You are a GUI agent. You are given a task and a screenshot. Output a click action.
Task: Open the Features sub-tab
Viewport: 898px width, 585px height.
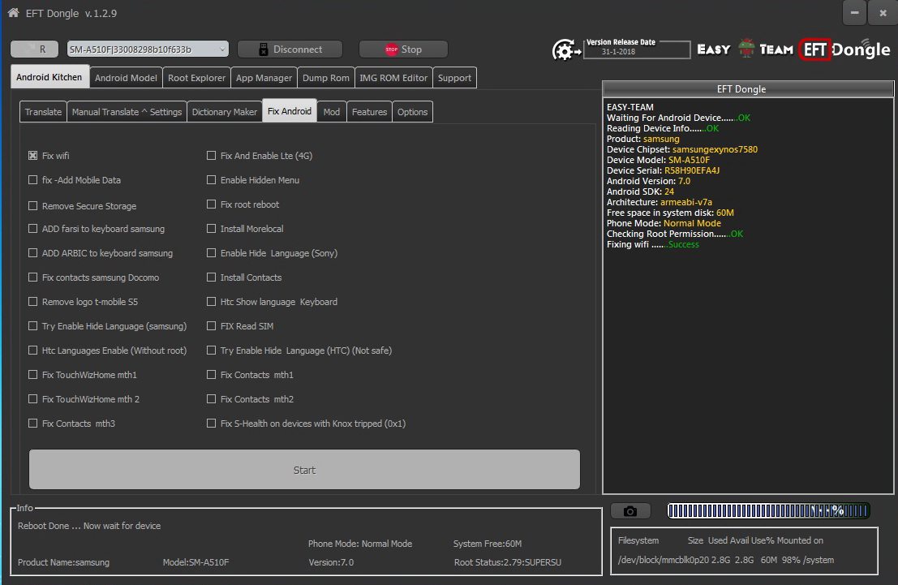coord(369,112)
